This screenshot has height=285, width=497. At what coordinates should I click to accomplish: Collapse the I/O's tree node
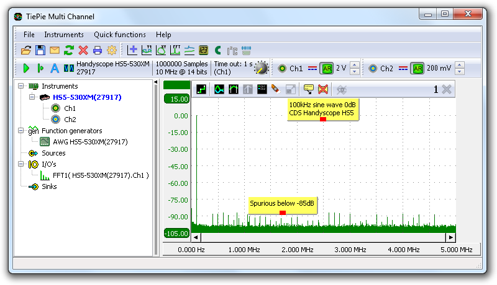(x=22, y=164)
